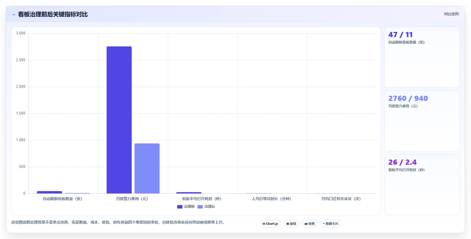471x239 pixels.
Task: Click the 对比矩阵 tag in the header
Action: point(451,14)
